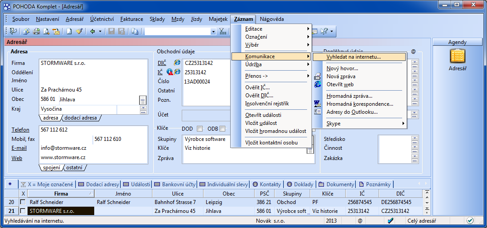Open the Fakturace menu
The height and width of the screenshot is (228, 487).
click(x=132, y=19)
